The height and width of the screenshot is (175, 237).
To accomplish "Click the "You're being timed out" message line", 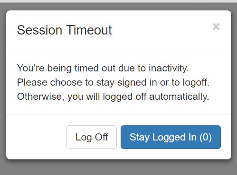I will [x=103, y=68].
